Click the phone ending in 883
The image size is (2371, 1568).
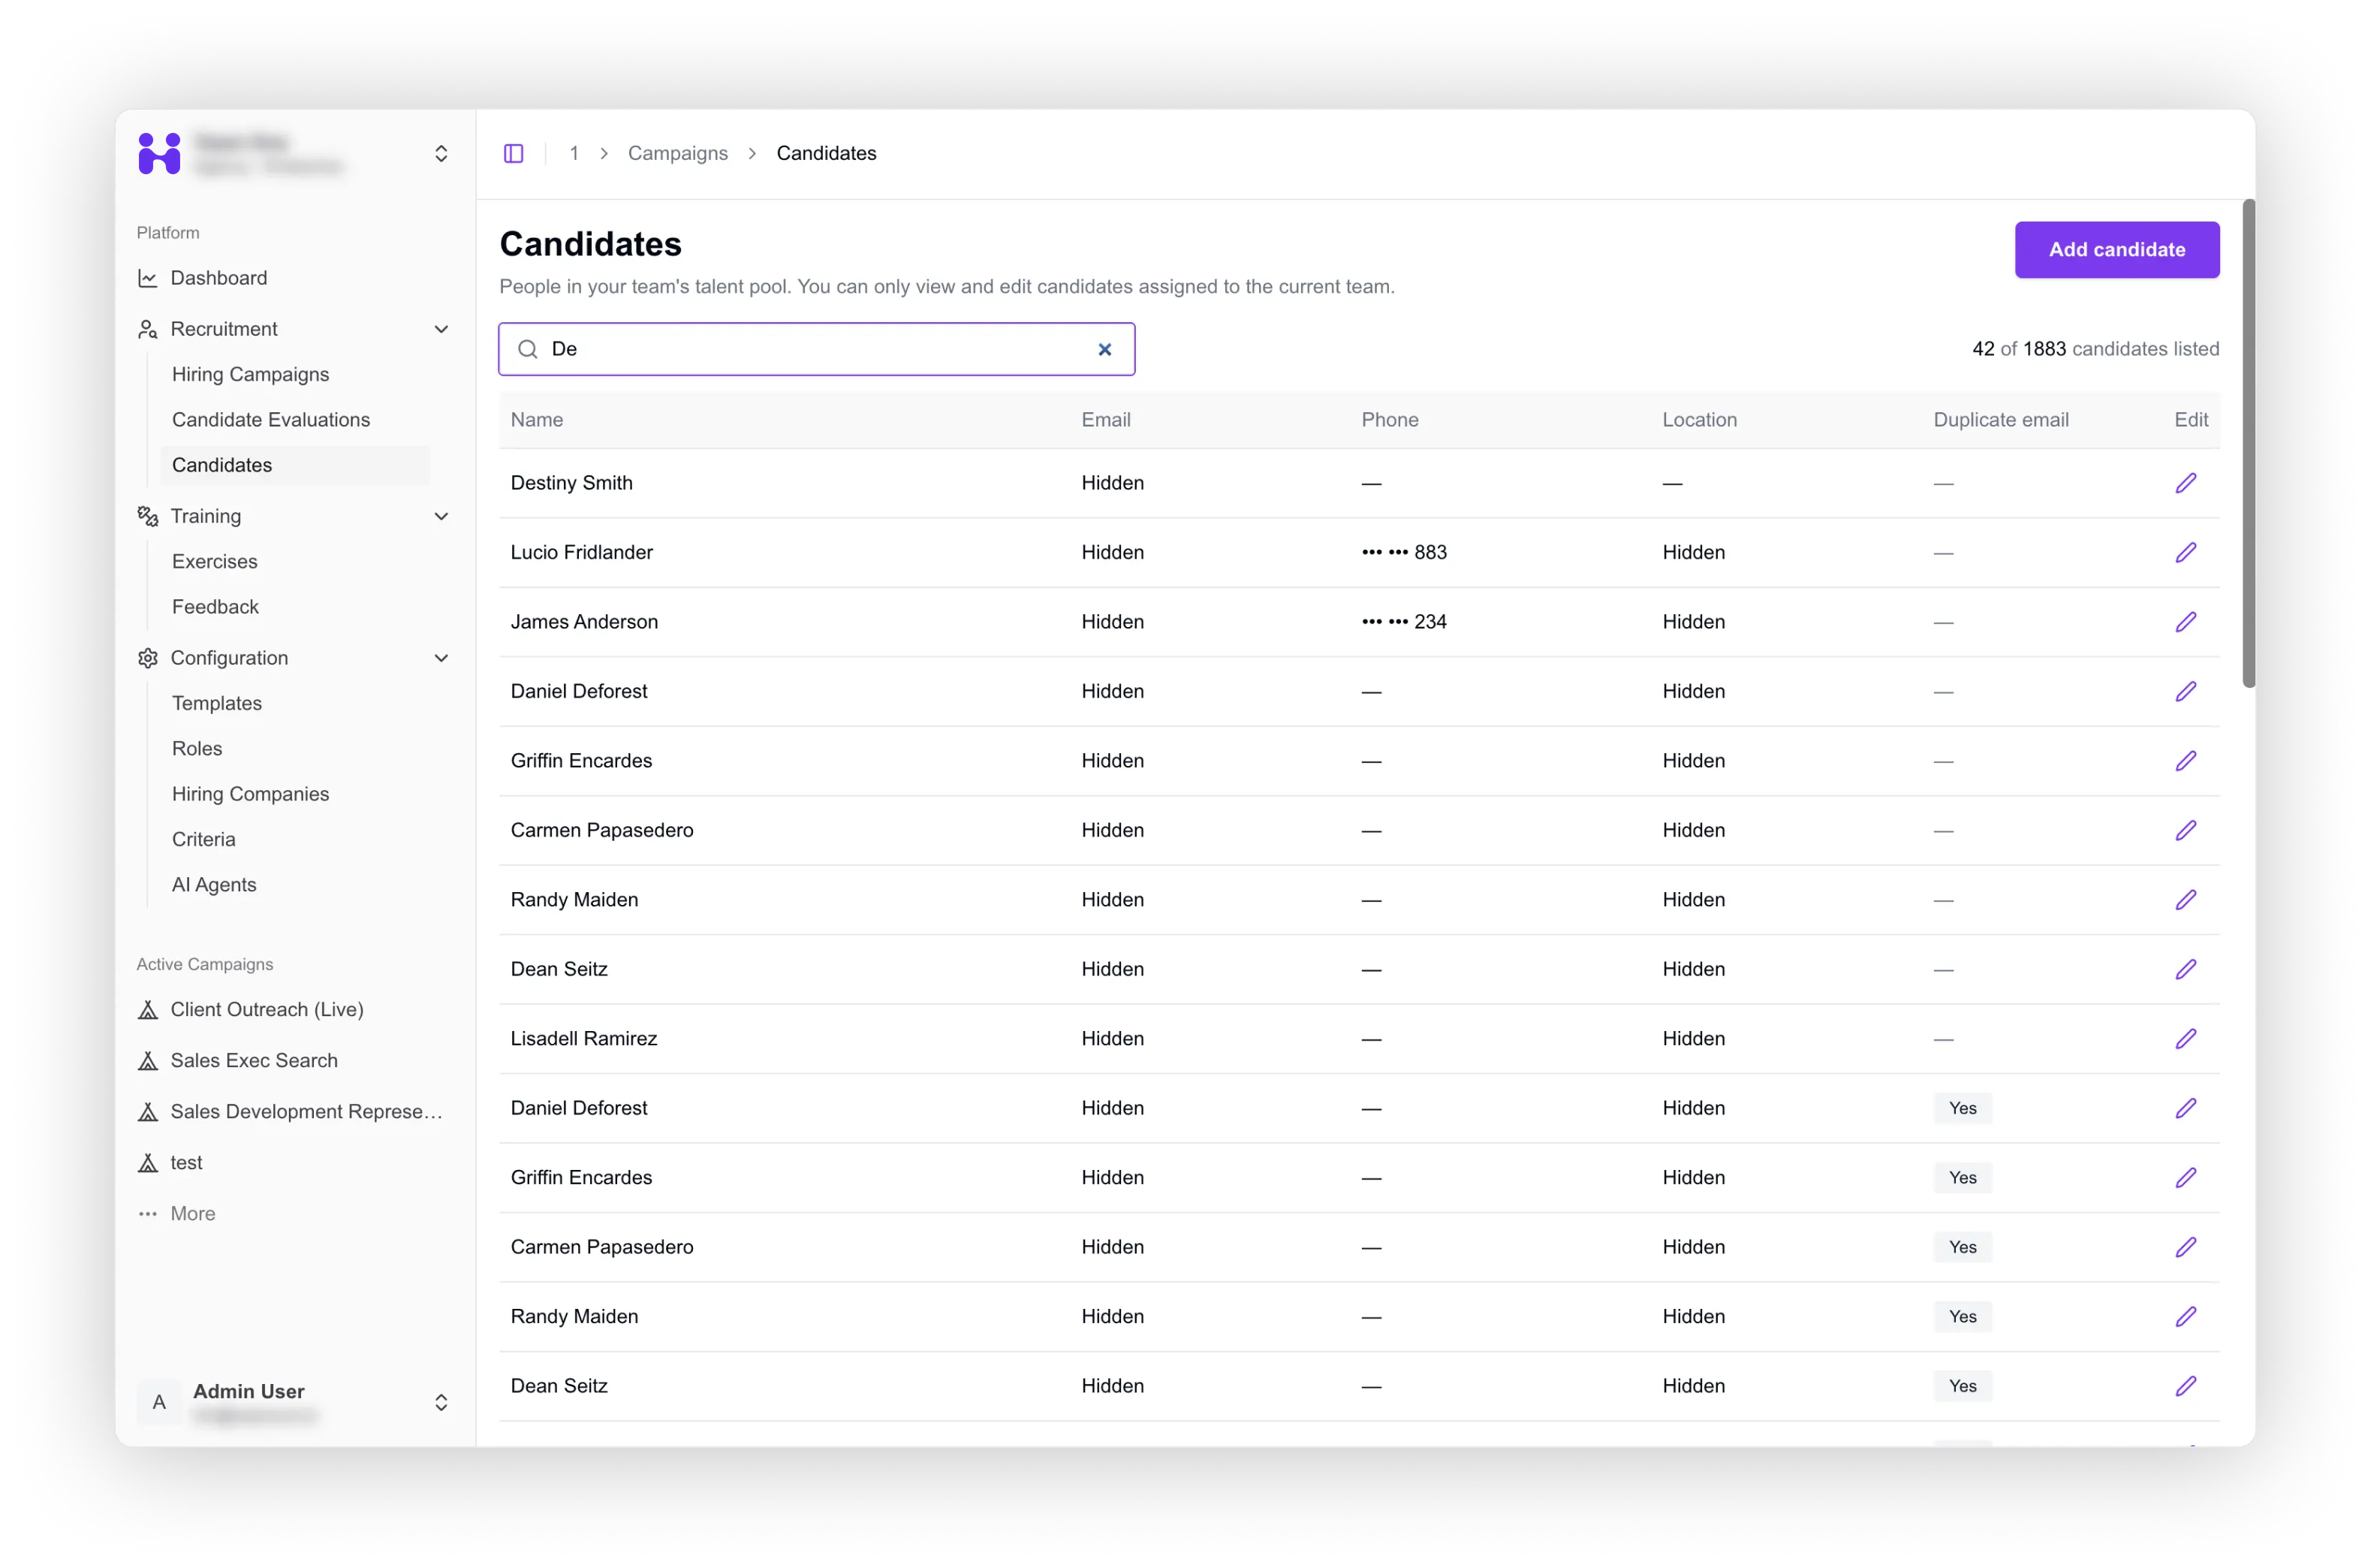point(1403,552)
